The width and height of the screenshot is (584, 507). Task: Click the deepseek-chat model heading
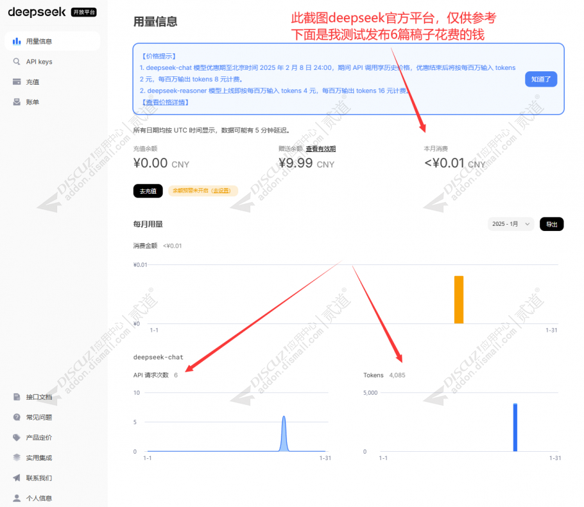159,357
